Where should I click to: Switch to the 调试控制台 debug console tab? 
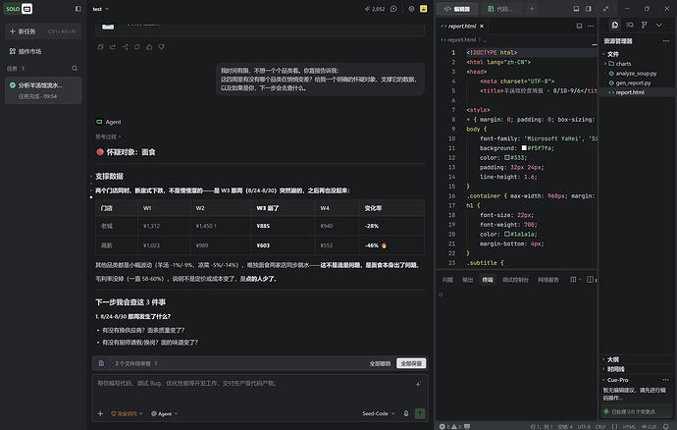pyautogui.click(x=515, y=280)
